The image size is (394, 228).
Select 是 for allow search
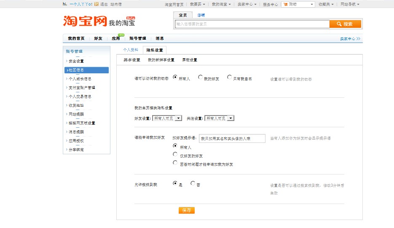(175, 183)
